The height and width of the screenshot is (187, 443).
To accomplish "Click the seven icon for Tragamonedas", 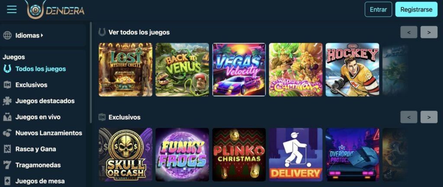I will pyautogui.click(x=7, y=165).
